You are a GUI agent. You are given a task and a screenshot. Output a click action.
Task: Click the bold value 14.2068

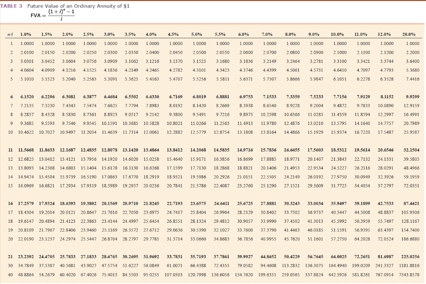point(198,150)
